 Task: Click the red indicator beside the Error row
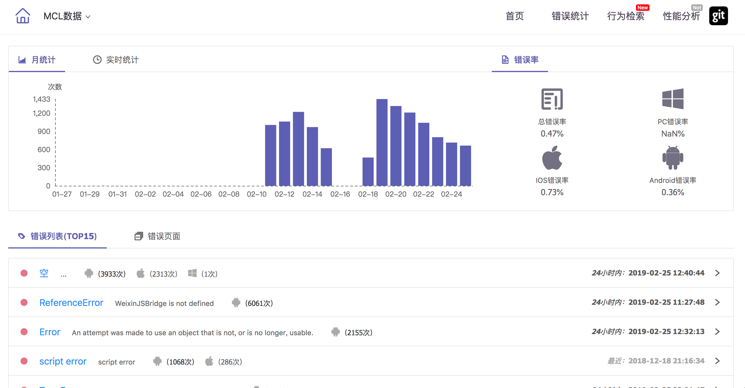(24, 331)
